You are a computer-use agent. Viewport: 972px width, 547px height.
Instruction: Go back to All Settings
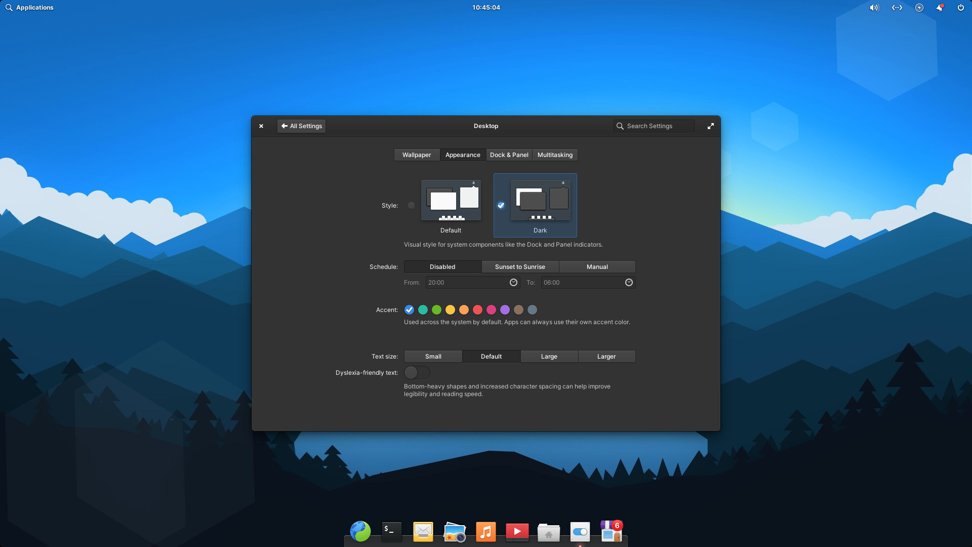point(302,126)
